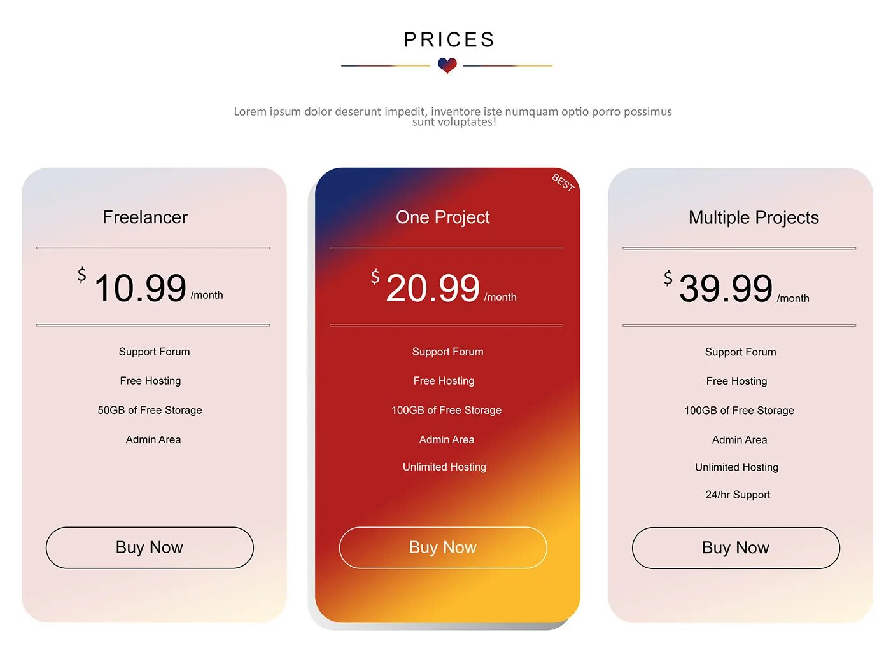Viewport: 891px width, 653px height.
Task: Click the 39.99 price
Action: click(726, 289)
